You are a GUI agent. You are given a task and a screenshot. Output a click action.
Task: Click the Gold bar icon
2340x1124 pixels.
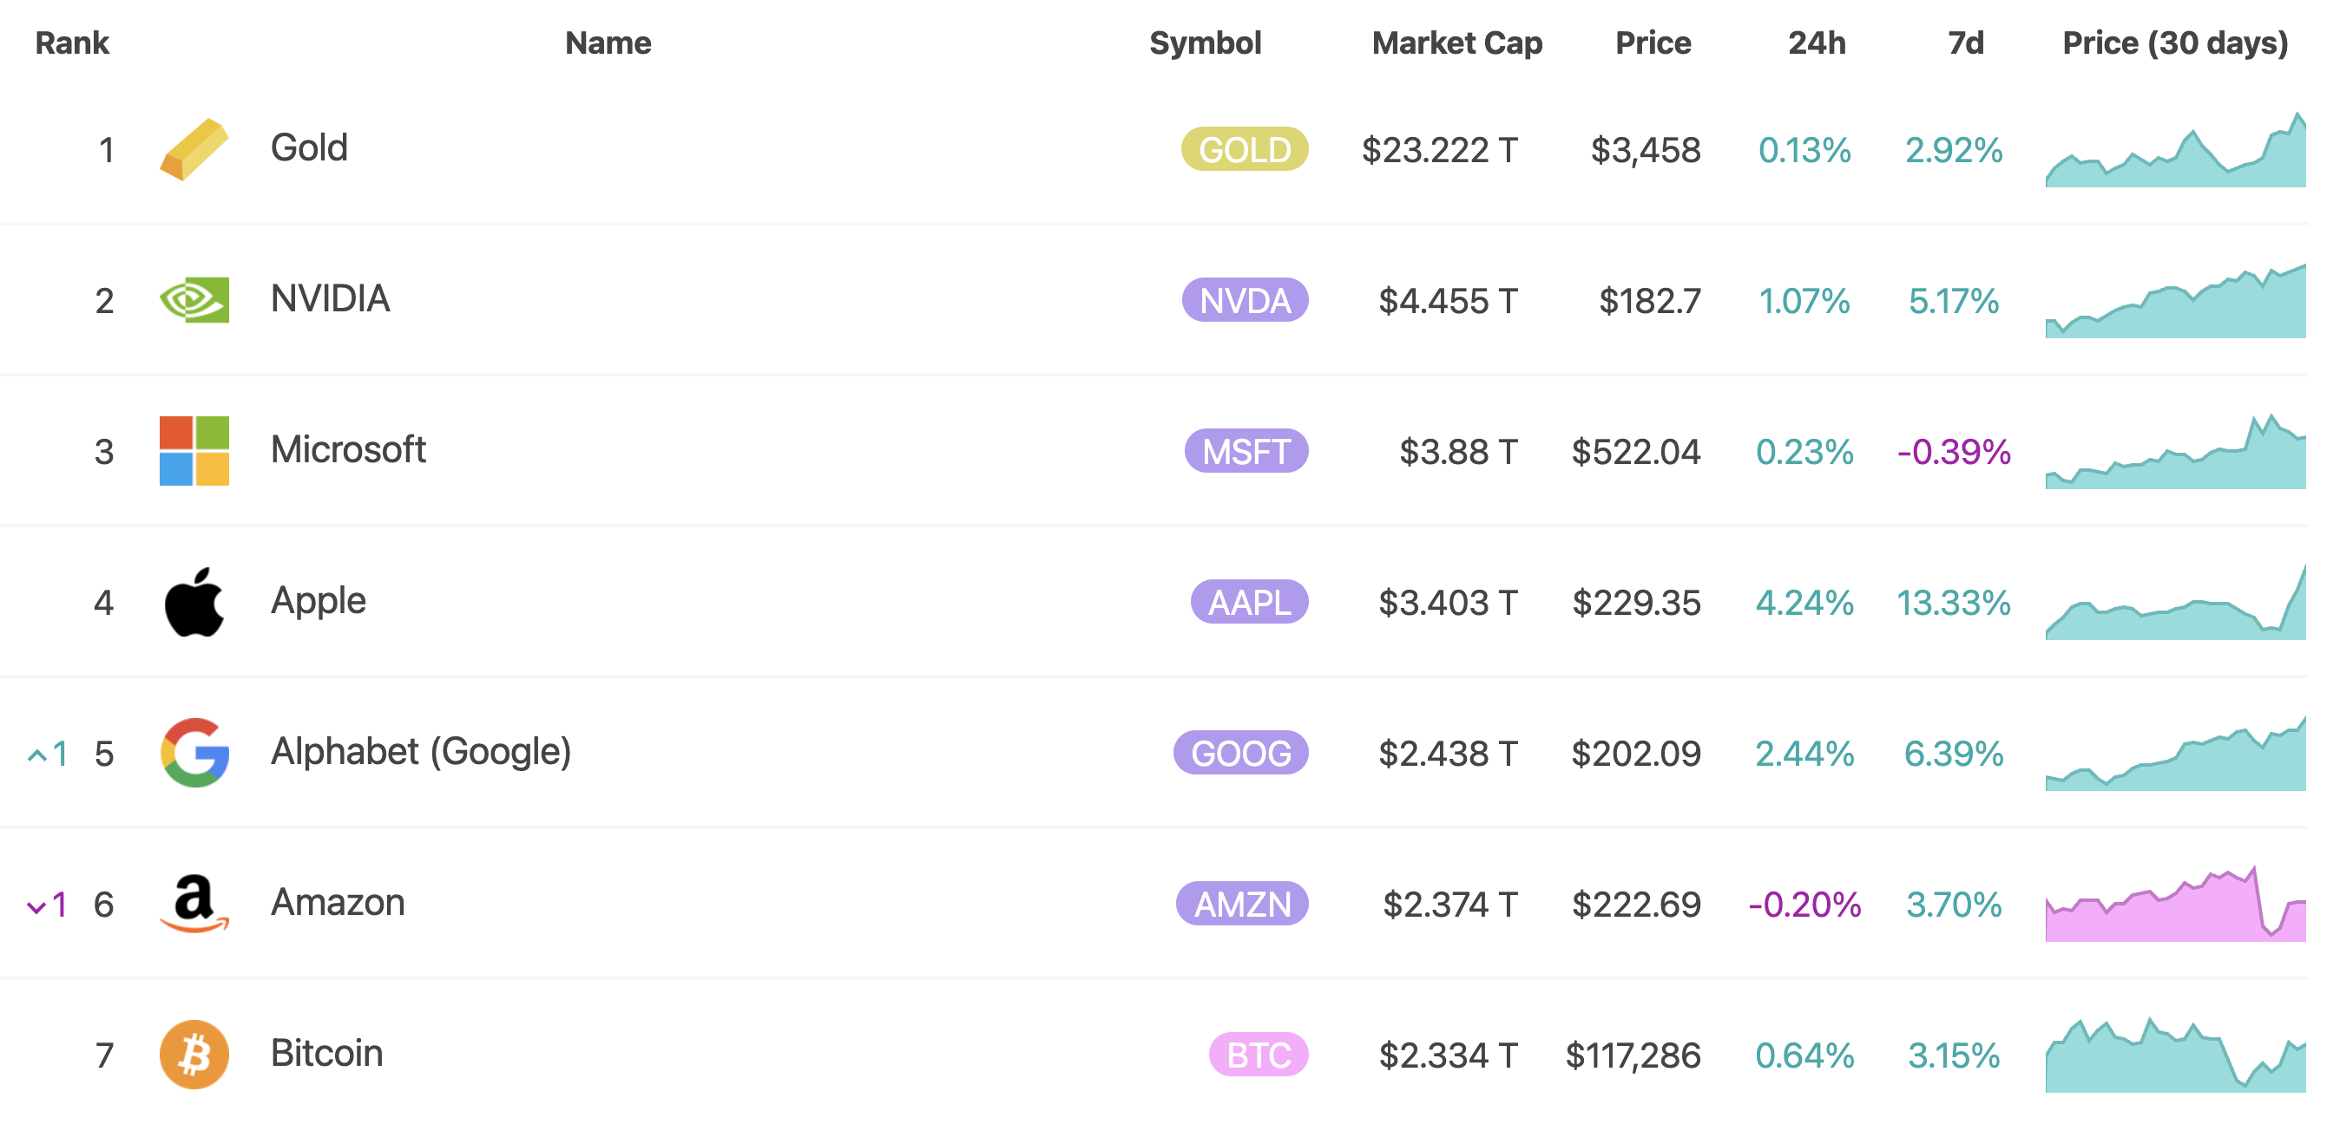[x=194, y=149]
